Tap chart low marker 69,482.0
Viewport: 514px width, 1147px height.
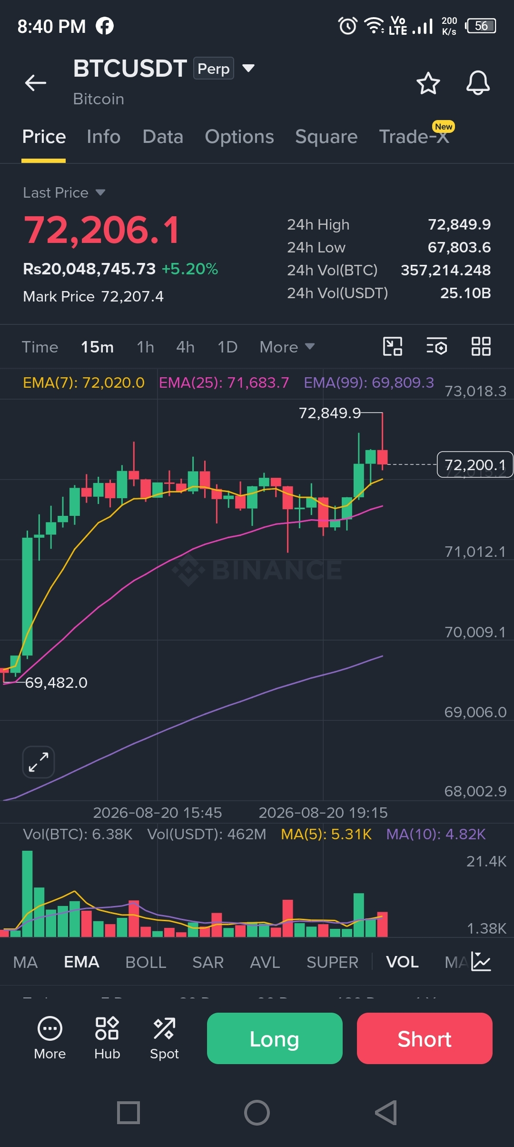click(56, 683)
